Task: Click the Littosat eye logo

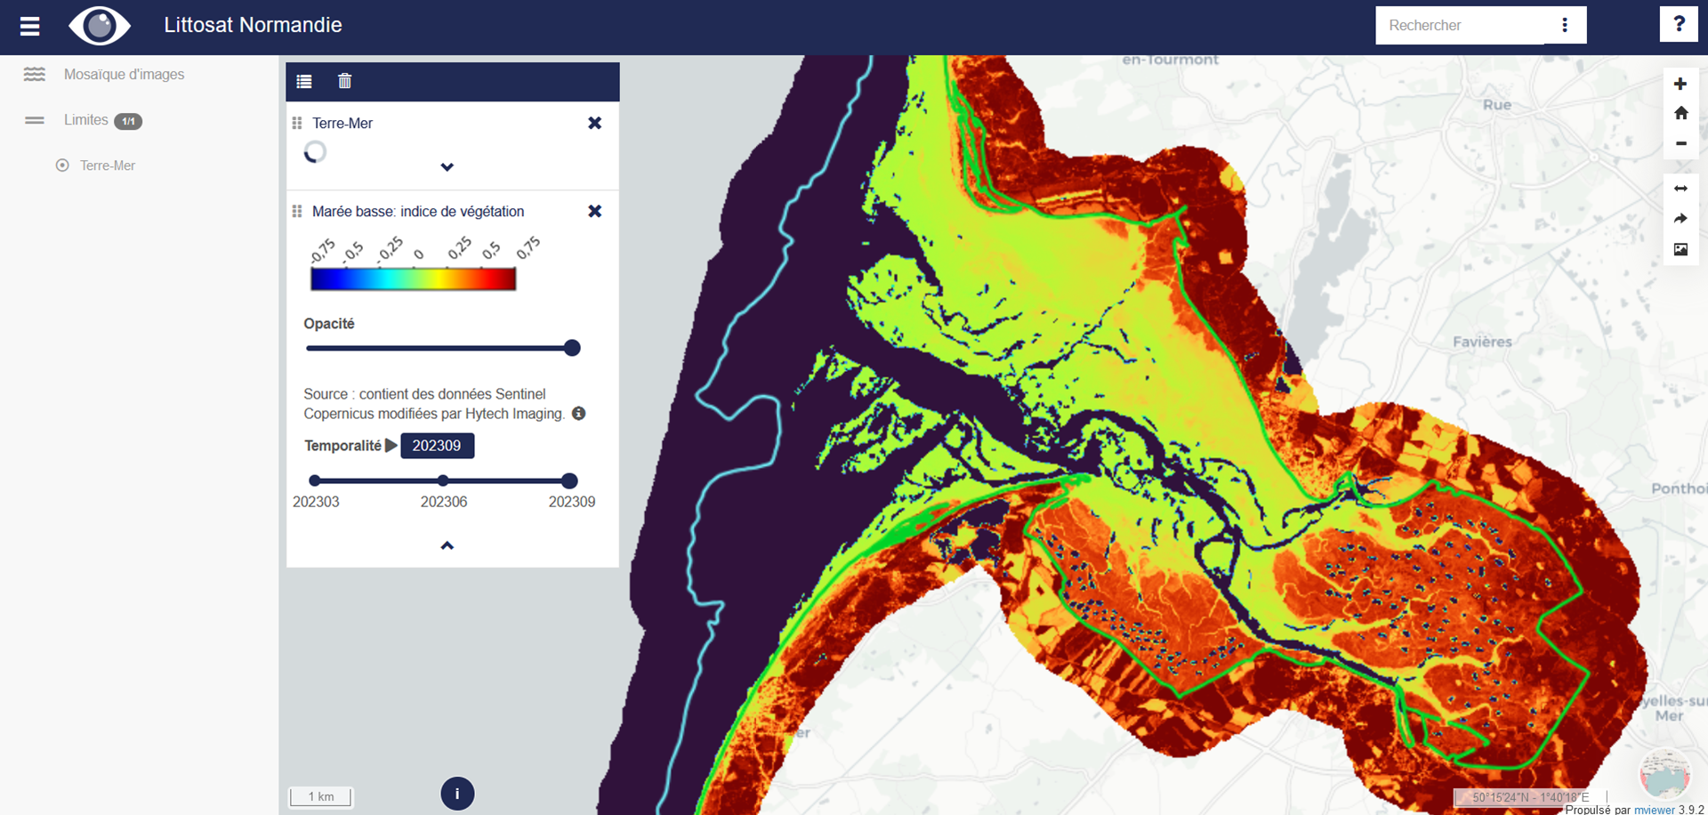Action: tap(100, 26)
